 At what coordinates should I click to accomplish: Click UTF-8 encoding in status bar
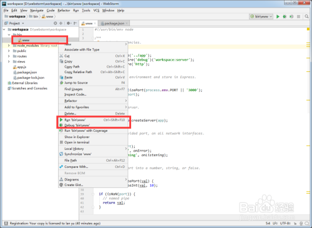(x=285, y=223)
